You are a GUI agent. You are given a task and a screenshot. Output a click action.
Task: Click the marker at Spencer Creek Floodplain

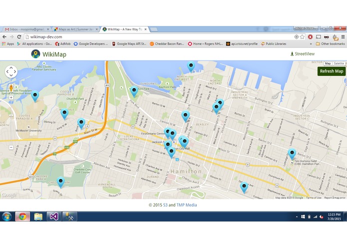click(x=35, y=96)
